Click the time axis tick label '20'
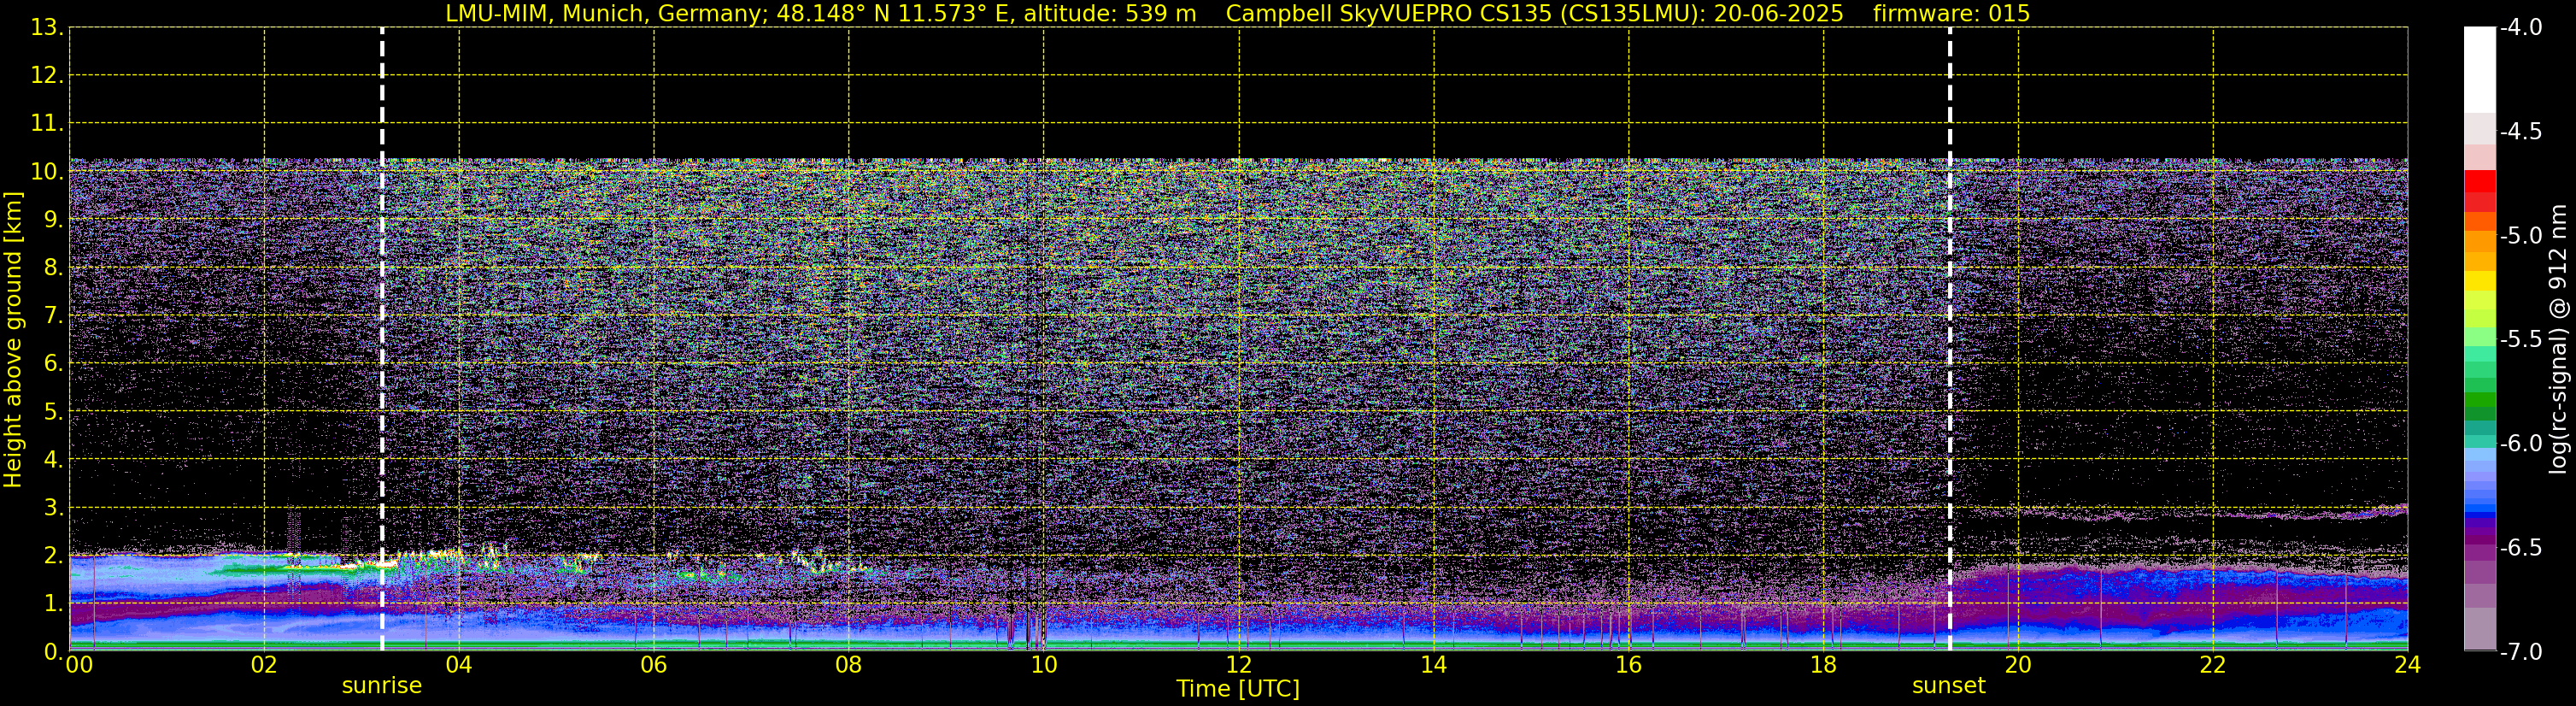The height and width of the screenshot is (706, 2576). [x=2018, y=665]
